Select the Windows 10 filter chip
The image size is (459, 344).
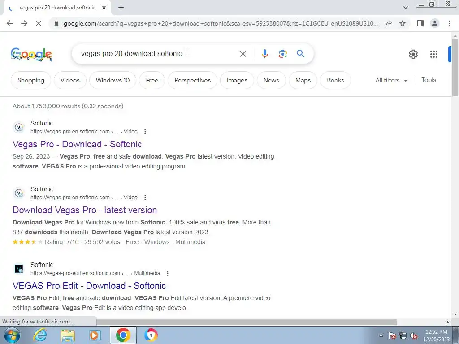click(113, 80)
